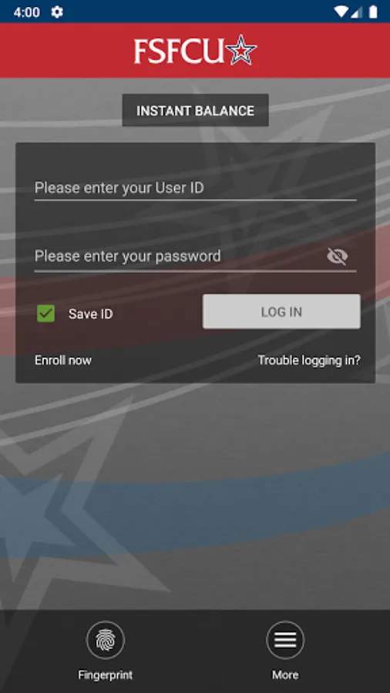The image size is (390, 693).
Task: Focus the User ID input field
Action: [196, 189]
